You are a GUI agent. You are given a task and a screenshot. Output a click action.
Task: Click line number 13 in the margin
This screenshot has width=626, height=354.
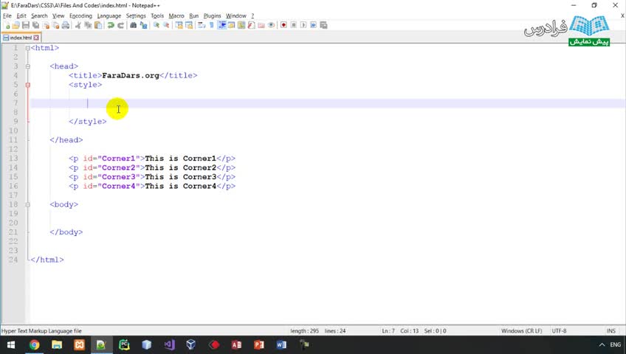(13, 159)
